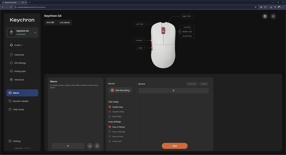Click the export macro upload icon

pos(97,146)
